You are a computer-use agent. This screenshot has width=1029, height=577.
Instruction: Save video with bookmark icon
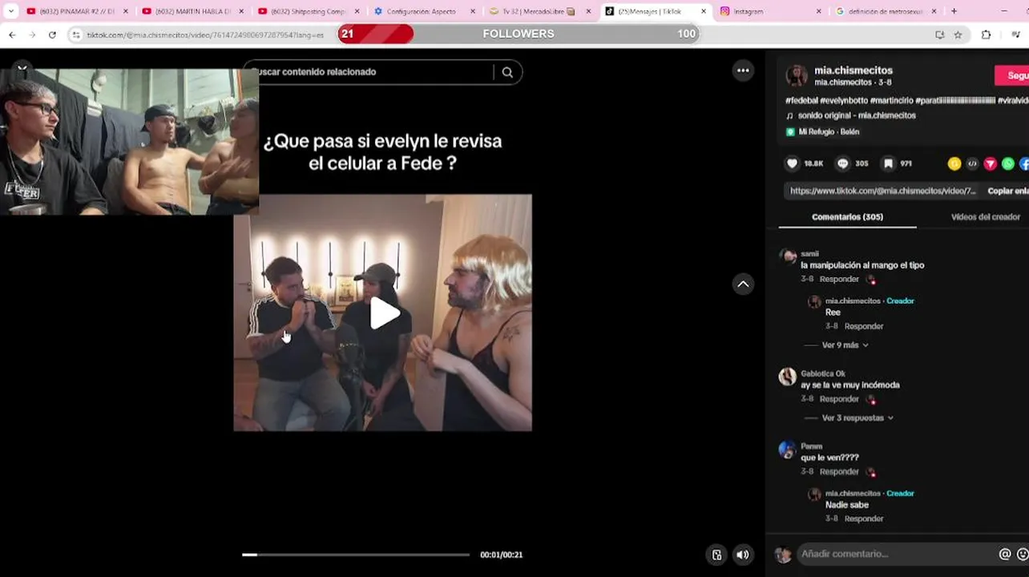[x=888, y=163]
